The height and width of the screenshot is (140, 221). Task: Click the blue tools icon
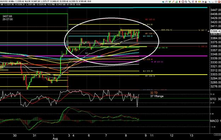(x=210, y=2)
